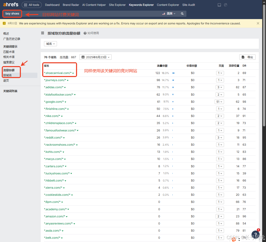Go to Dashboard
Viewport: 266px width, 242px height.
tap(52, 5)
